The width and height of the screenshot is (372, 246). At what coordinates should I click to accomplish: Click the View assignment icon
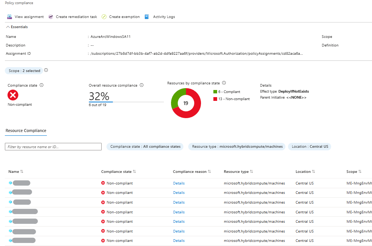pyautogui.click(x=9, y=16)
